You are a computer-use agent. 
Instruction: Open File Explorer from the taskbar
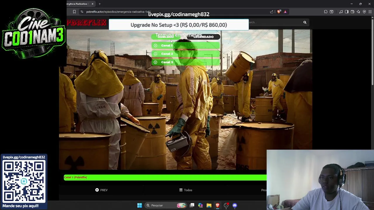(209, 205)
